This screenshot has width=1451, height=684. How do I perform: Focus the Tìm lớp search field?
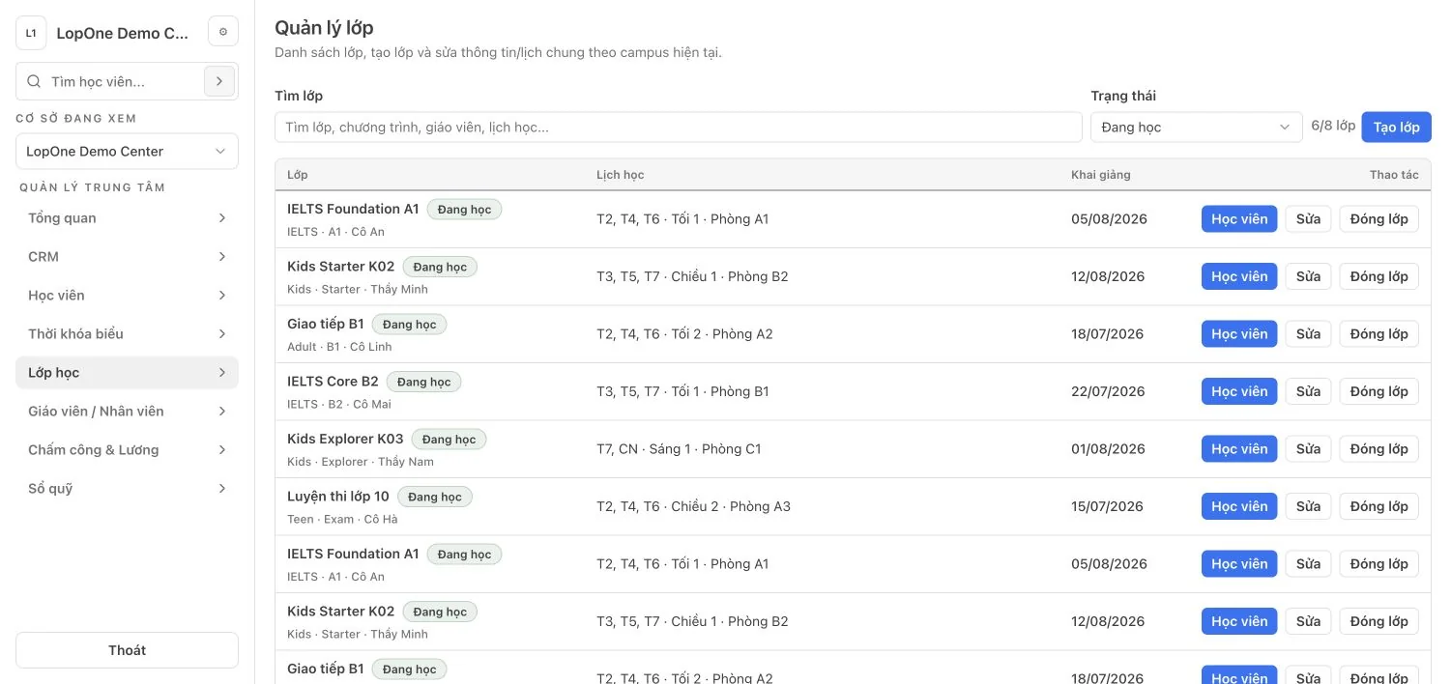[x=679, y=128]
